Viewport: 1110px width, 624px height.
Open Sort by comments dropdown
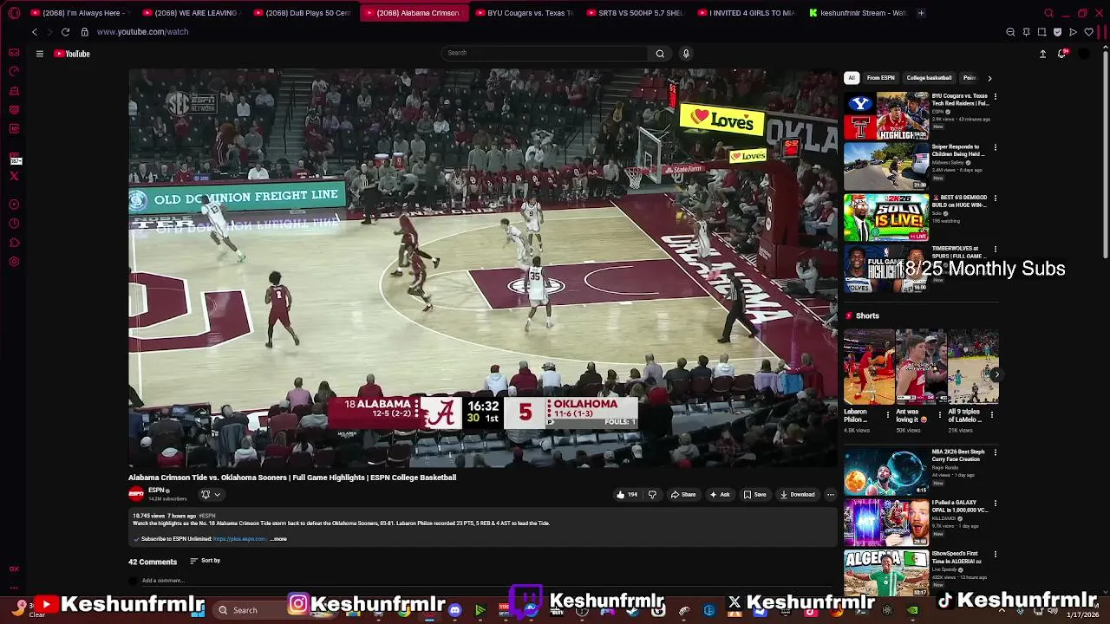205,561
